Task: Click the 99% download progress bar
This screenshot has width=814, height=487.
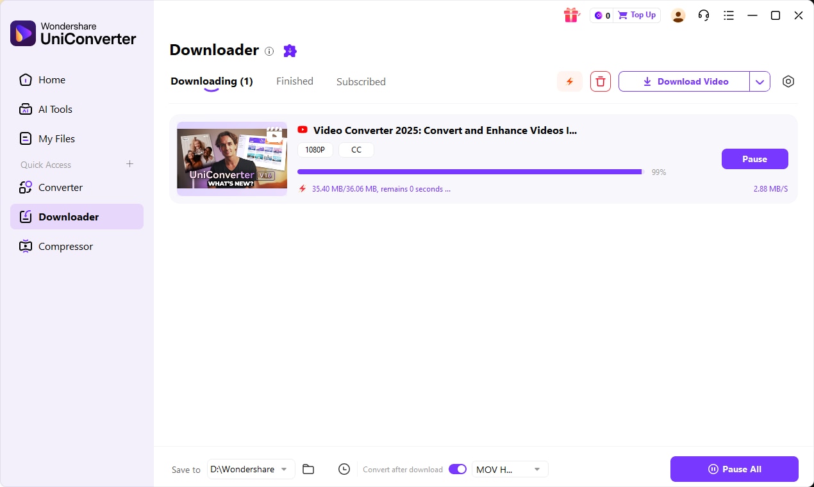Action: coord(467,172)
